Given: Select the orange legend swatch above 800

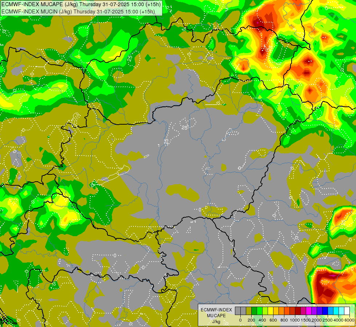Looking at the screenshot, I should [281, 311].
